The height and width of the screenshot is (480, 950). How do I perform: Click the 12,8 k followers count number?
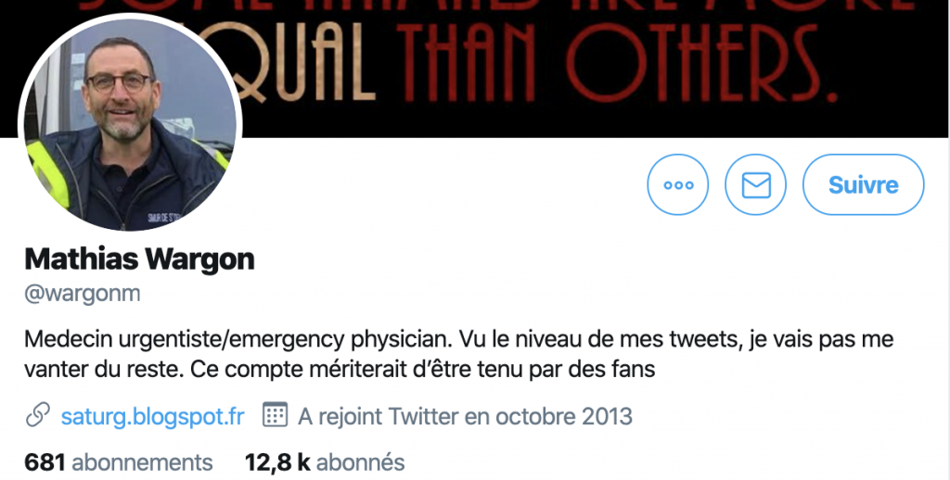tap(277, 462)
